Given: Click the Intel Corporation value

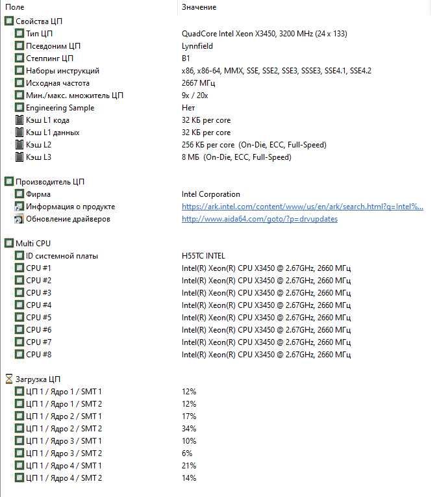Looking at the screenshot, I should 211,194.
